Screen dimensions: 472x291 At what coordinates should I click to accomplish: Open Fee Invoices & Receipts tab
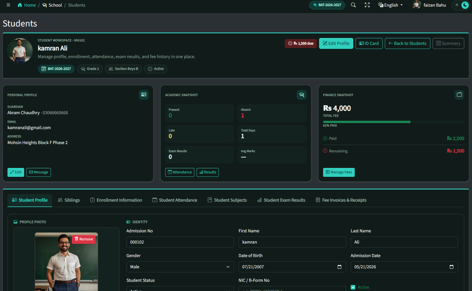tap(341, 200)
